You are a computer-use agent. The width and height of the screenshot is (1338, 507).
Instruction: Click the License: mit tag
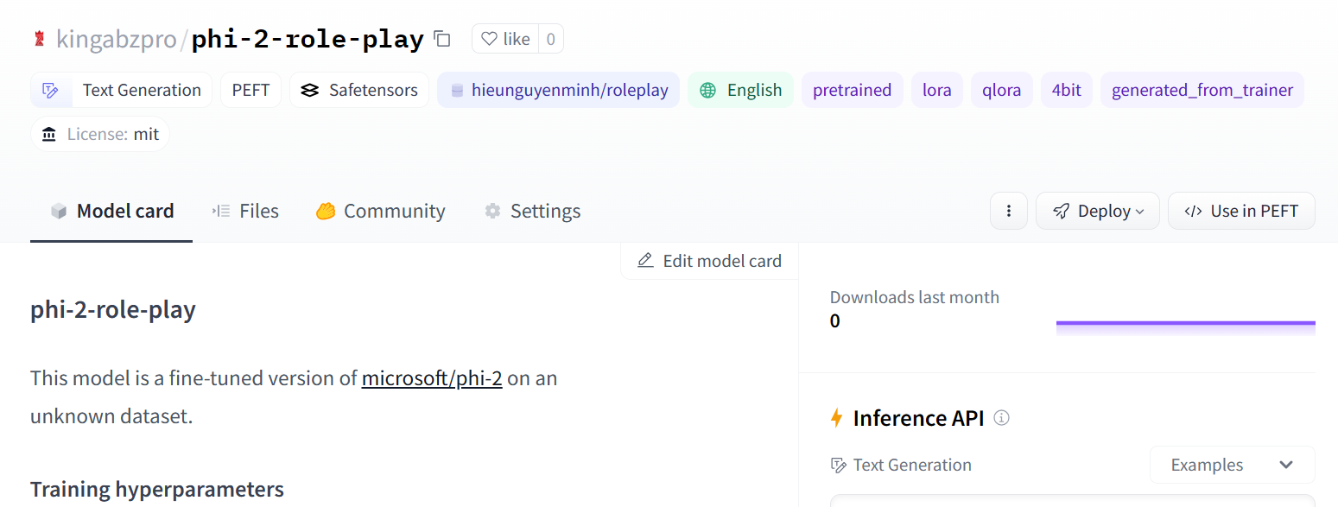coord(100,134)
